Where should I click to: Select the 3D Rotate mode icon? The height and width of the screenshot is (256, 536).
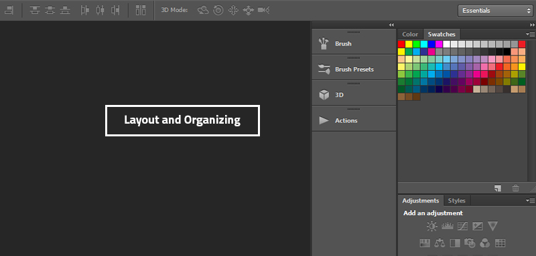[x=204, y=10]
